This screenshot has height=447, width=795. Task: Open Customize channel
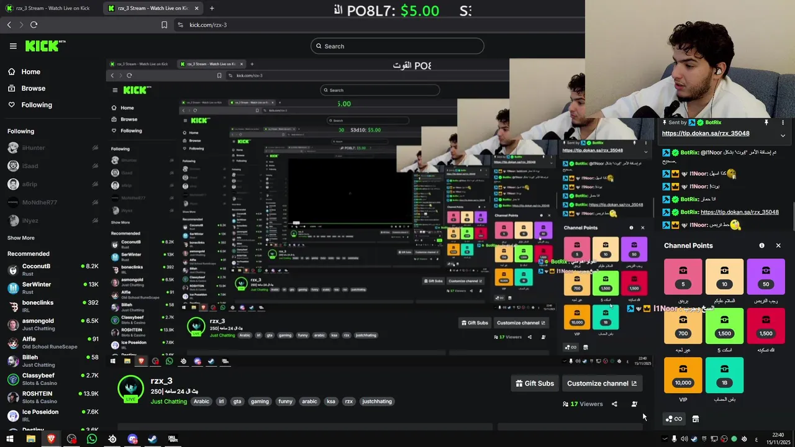[602, 383]
